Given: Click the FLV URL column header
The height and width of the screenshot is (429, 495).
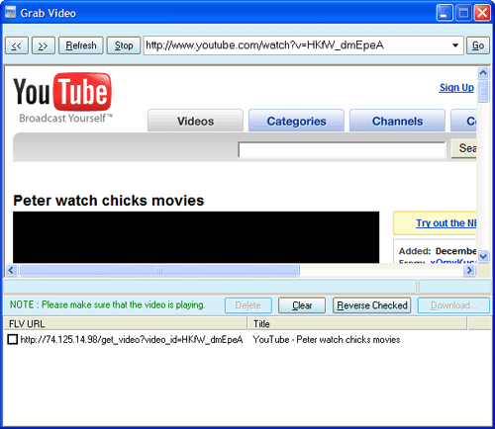Looking at the screenshot, I should point(126,324).
